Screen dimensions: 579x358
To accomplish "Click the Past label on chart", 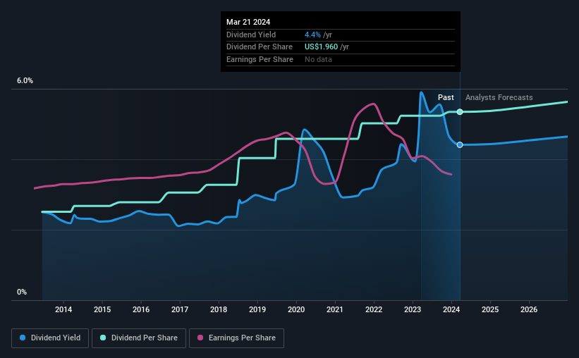I will (x=446, y=97).
